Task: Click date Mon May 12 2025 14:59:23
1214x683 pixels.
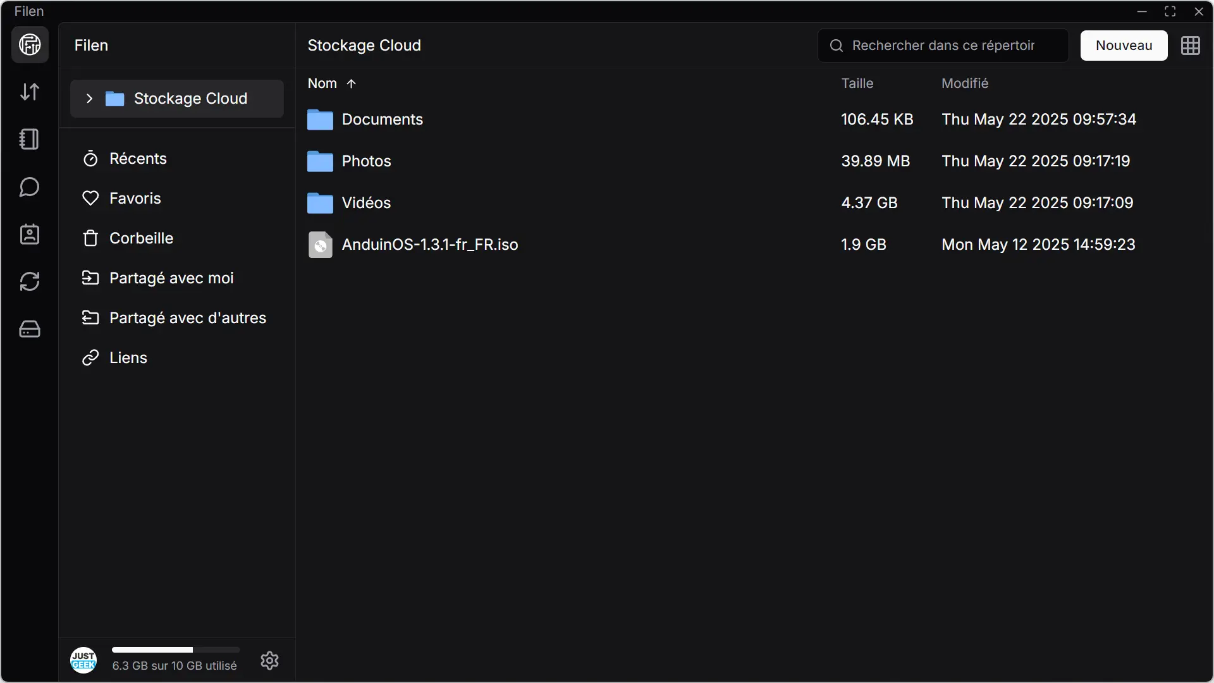Action: pos(1038,245)
